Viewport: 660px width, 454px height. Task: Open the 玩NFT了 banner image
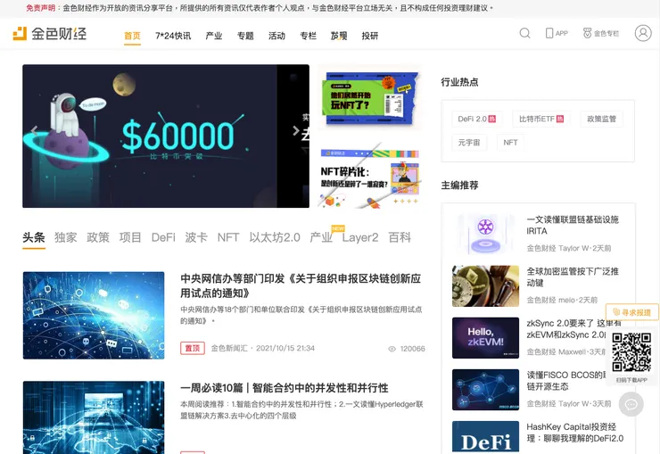(x=370, y=98)
